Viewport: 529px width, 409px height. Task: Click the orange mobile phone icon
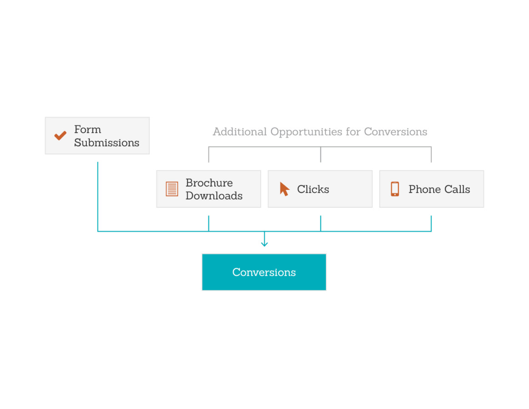395,189
